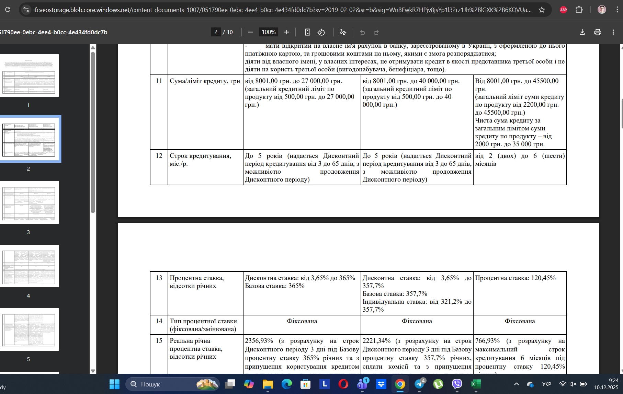Redo the PDF annotation
The image size is (623, 394).
(x=376, y=32)
